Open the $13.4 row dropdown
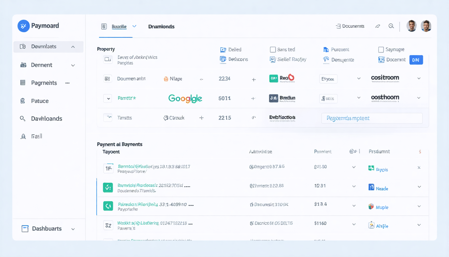449x257 pixels. tap(354, 206)
